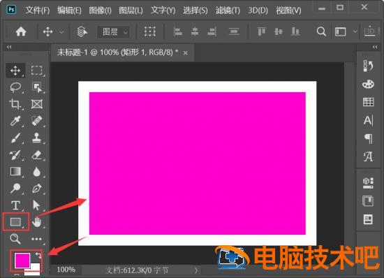Open the 图层(L) menu
Screen dimensions: 384x278
[131, 10]
